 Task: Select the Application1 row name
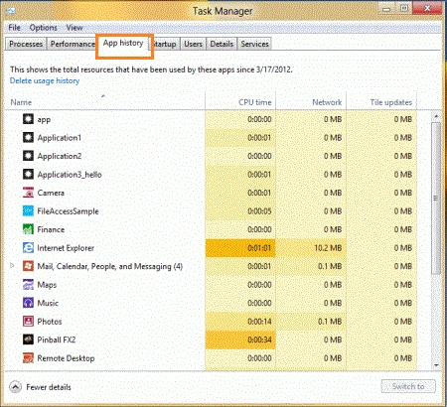pyautogui.click(x=60, y=138)
